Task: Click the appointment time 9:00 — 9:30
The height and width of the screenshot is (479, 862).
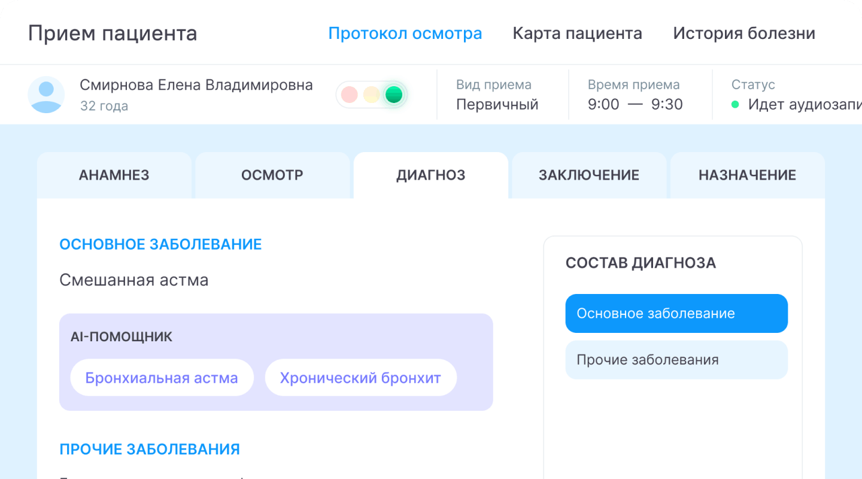Action: coord(635,105)
